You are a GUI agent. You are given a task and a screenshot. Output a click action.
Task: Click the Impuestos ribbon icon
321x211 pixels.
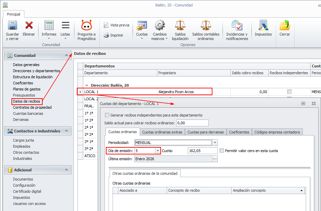(x=263, y=25)
